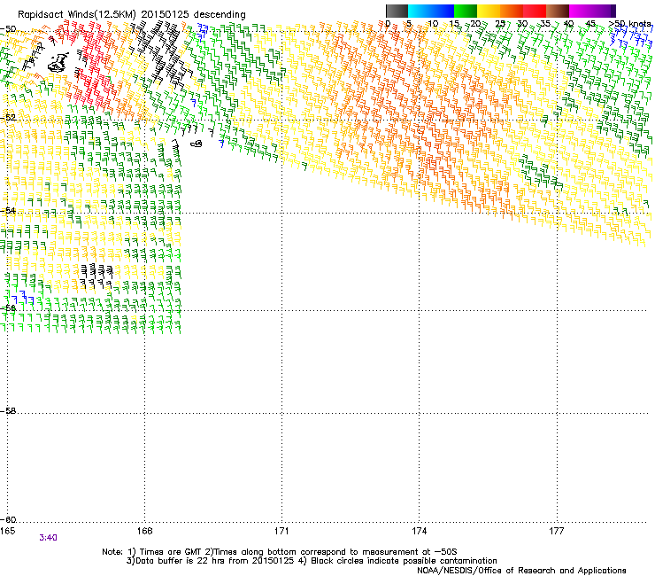The image size is (655, 576).
Task: Click the black wind barb cluster near -55 latitude
Action: tap(96, 276)
